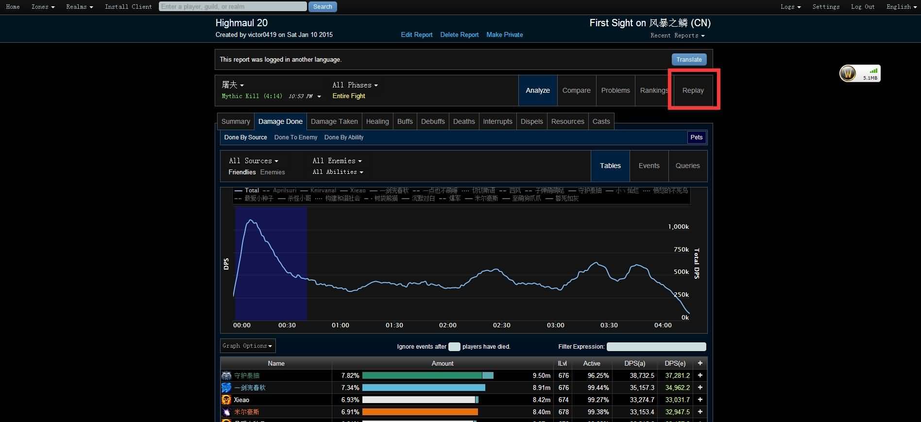This screenshot has width=921, height=422.
Task: Click the Delete Report link
Action: pyautogui.click(x=460, y=35)
